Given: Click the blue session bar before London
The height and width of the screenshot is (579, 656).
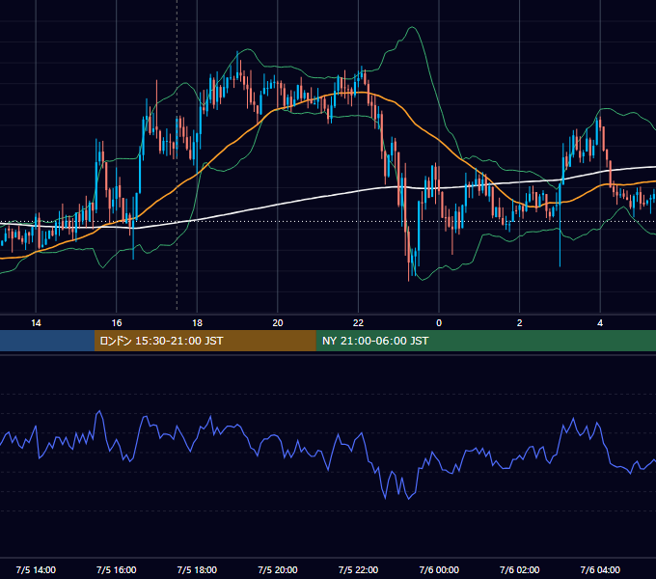Looking at the screenshot, I should point(47,341).
